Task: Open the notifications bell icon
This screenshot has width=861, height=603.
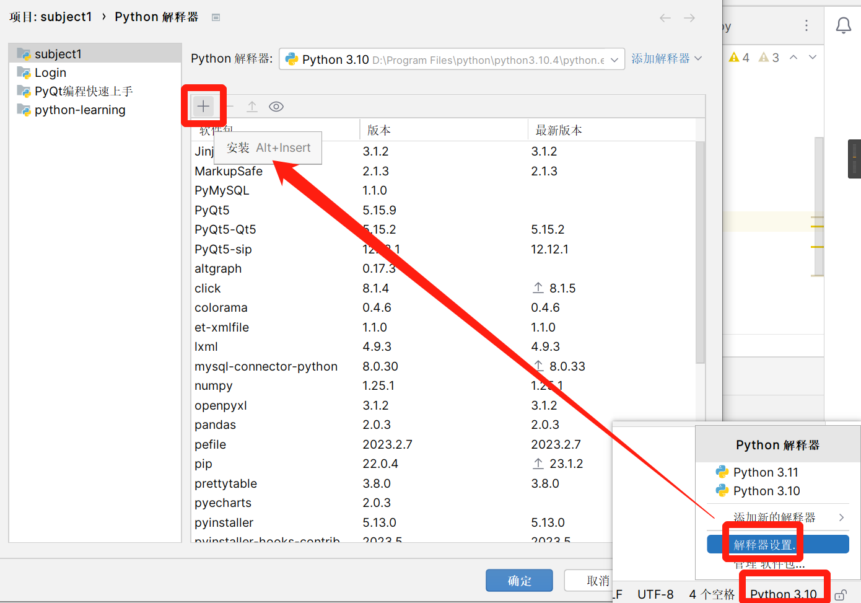Action: click(x=844, y=25)
